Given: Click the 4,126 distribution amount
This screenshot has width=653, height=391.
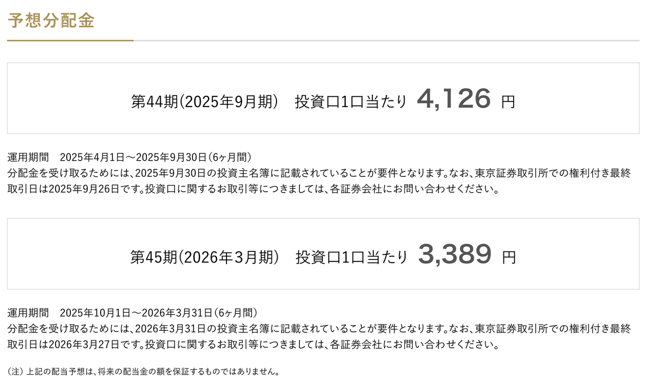Looking at the screenshot, I should click(x=454, y=99).
